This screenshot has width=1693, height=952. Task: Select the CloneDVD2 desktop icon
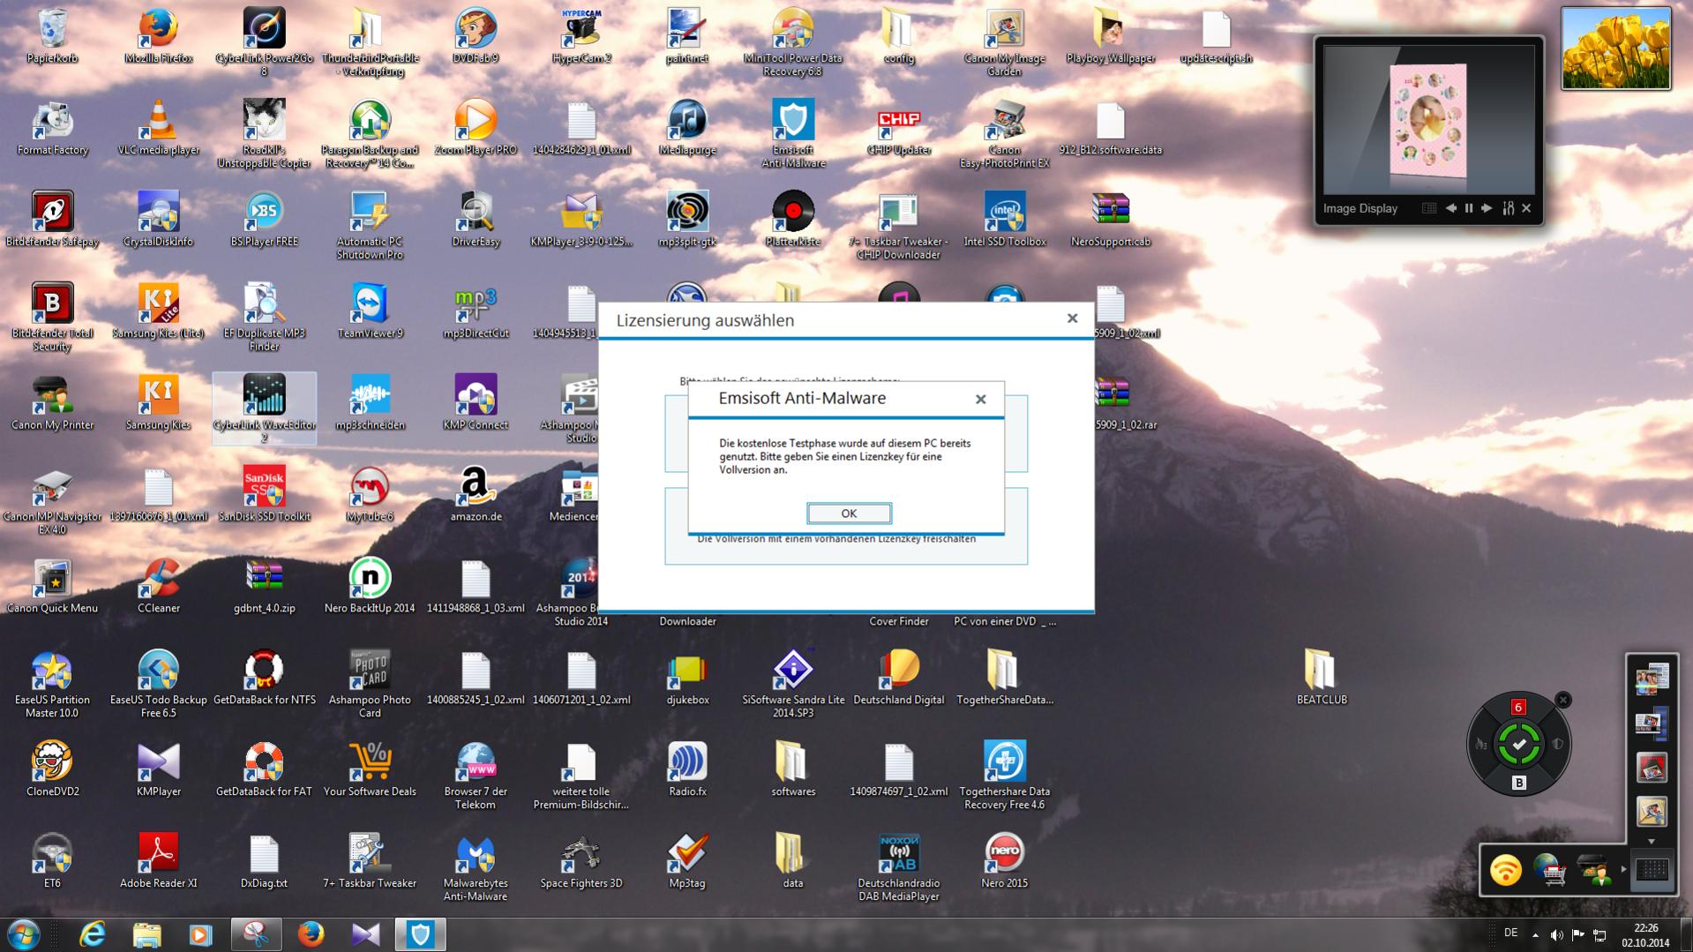pyautogui.click(x=52, y=770)
